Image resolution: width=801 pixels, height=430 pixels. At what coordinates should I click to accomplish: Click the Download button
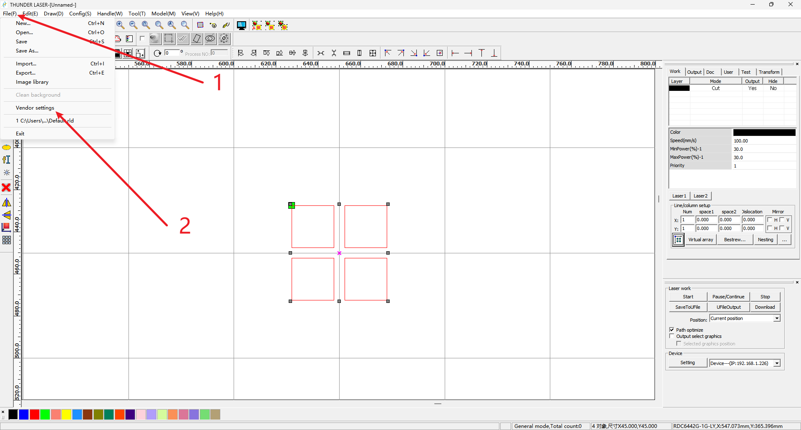coord(765,307)
